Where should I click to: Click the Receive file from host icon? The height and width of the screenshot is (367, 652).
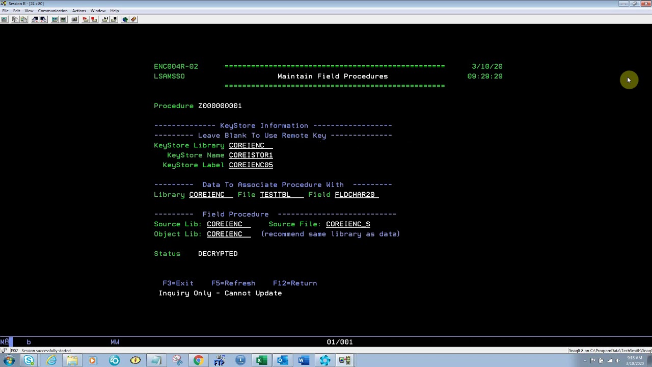43,19
